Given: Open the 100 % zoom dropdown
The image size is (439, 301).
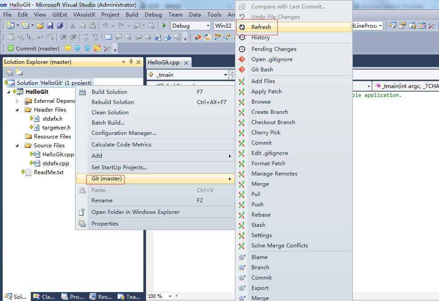Looking at the screenshot, I should (170, 296).
